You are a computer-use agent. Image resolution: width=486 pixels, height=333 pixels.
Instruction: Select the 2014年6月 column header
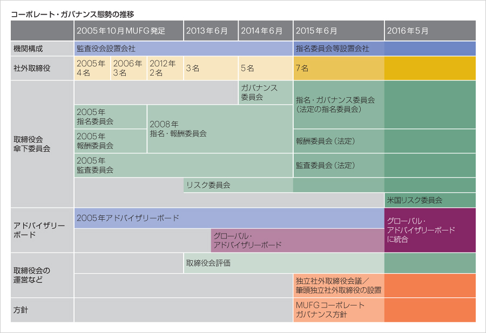coord(266,31)
